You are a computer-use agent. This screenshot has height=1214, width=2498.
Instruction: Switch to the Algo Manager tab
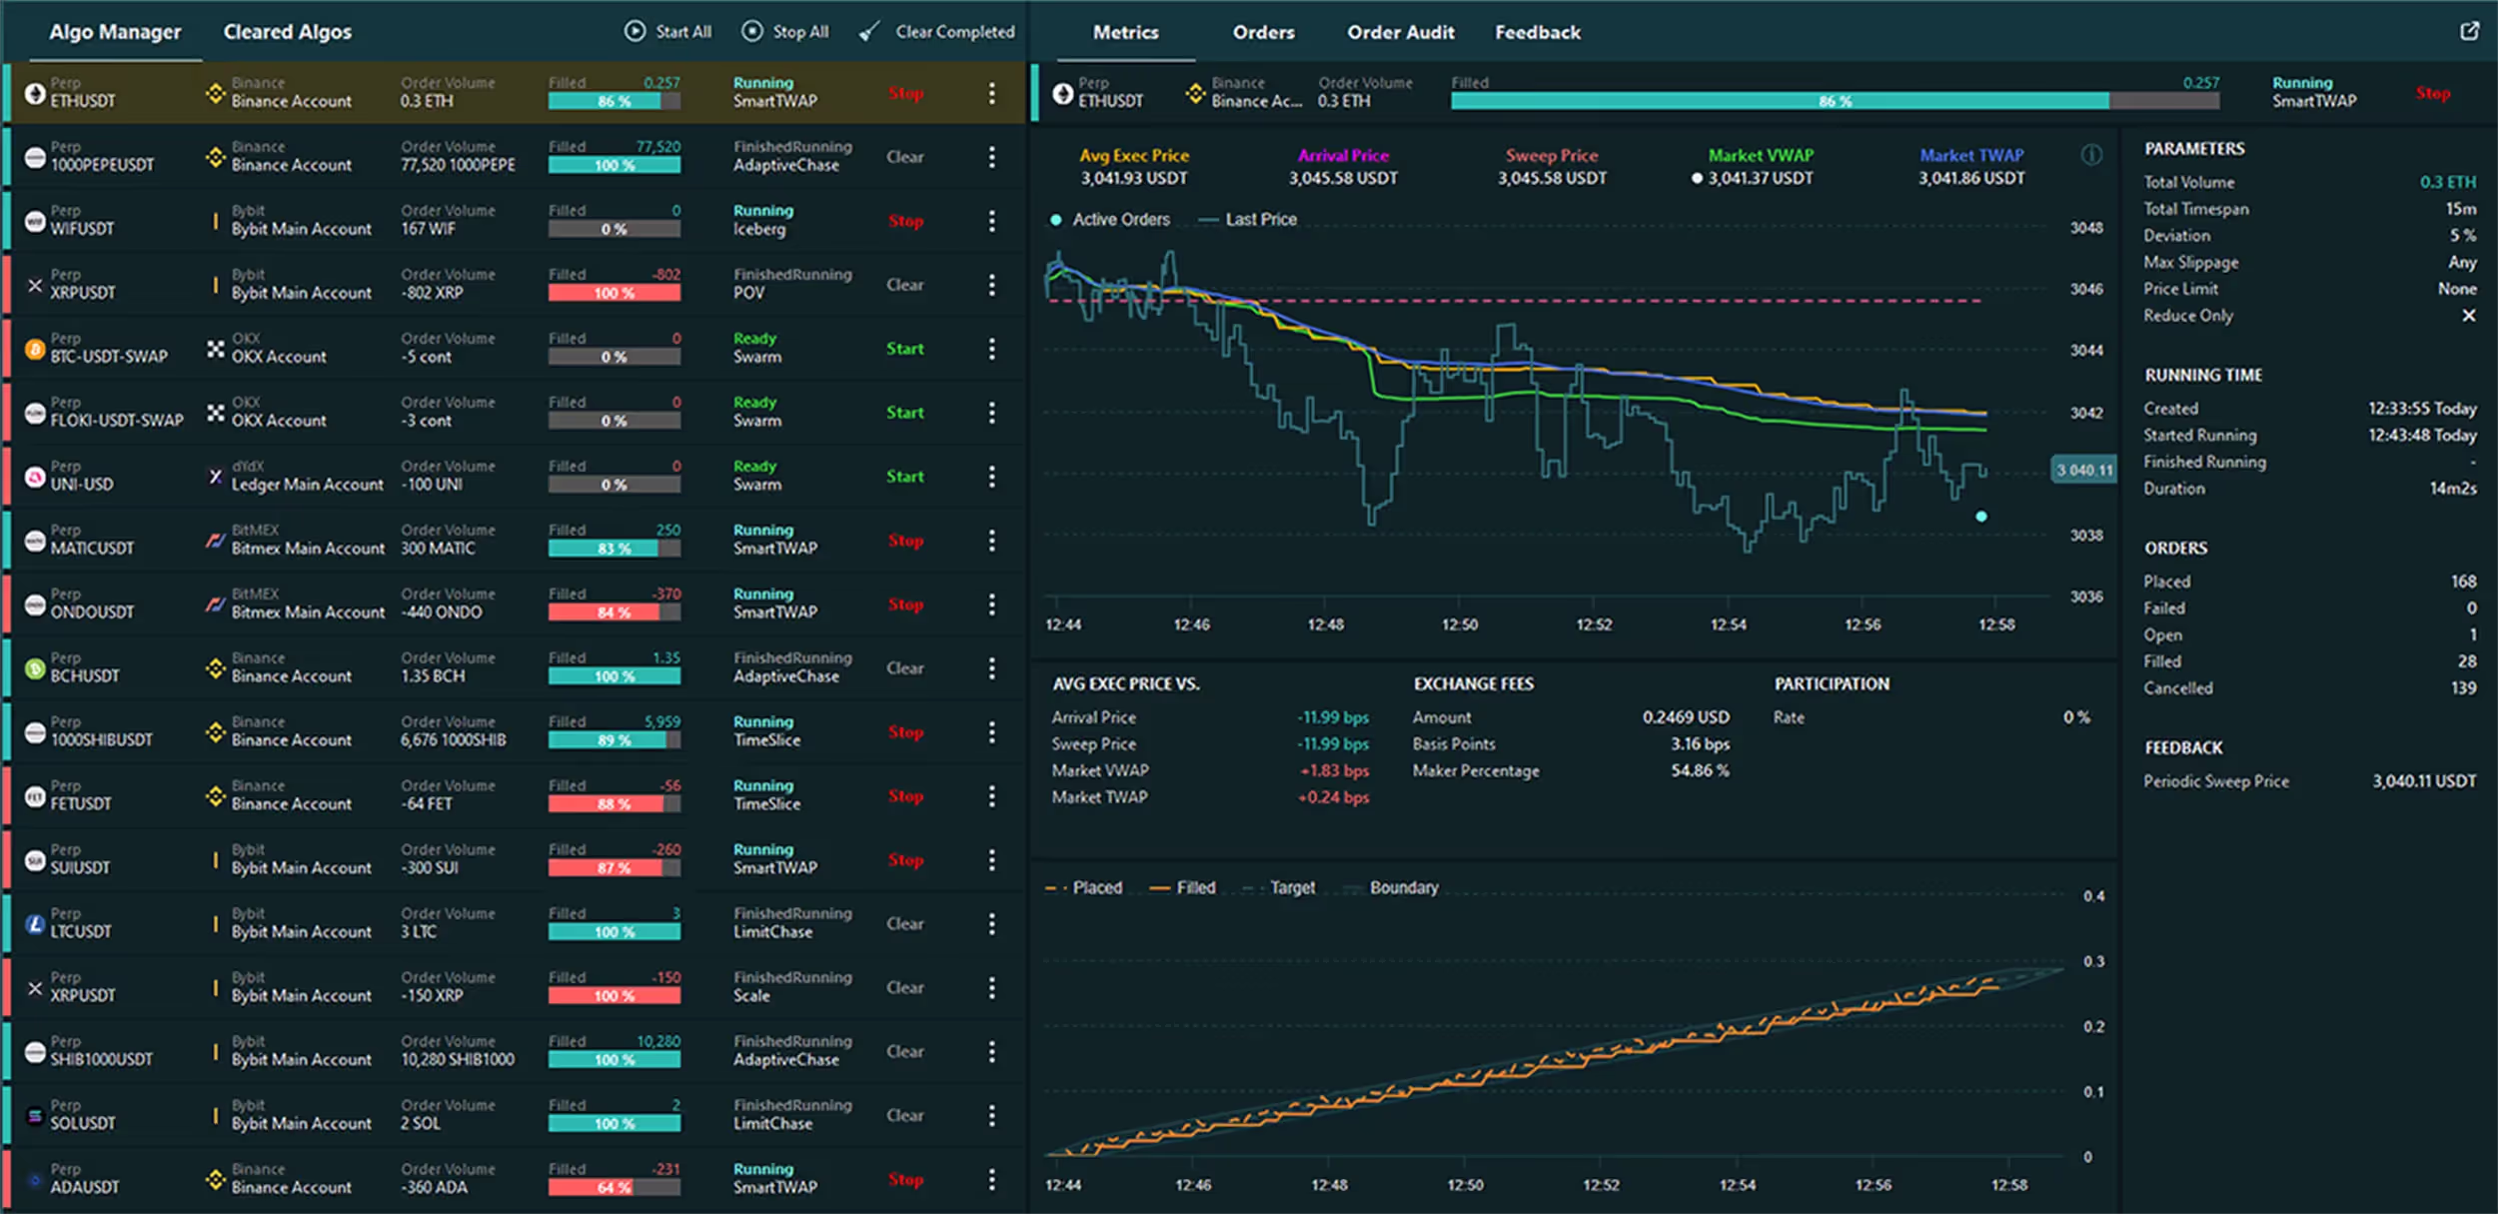[115, 32]
